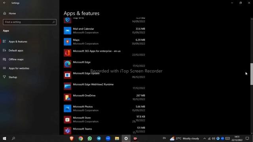Click the Apps & features page heading
This screenshot has width=253, height=142.
[x=81, y=13]
